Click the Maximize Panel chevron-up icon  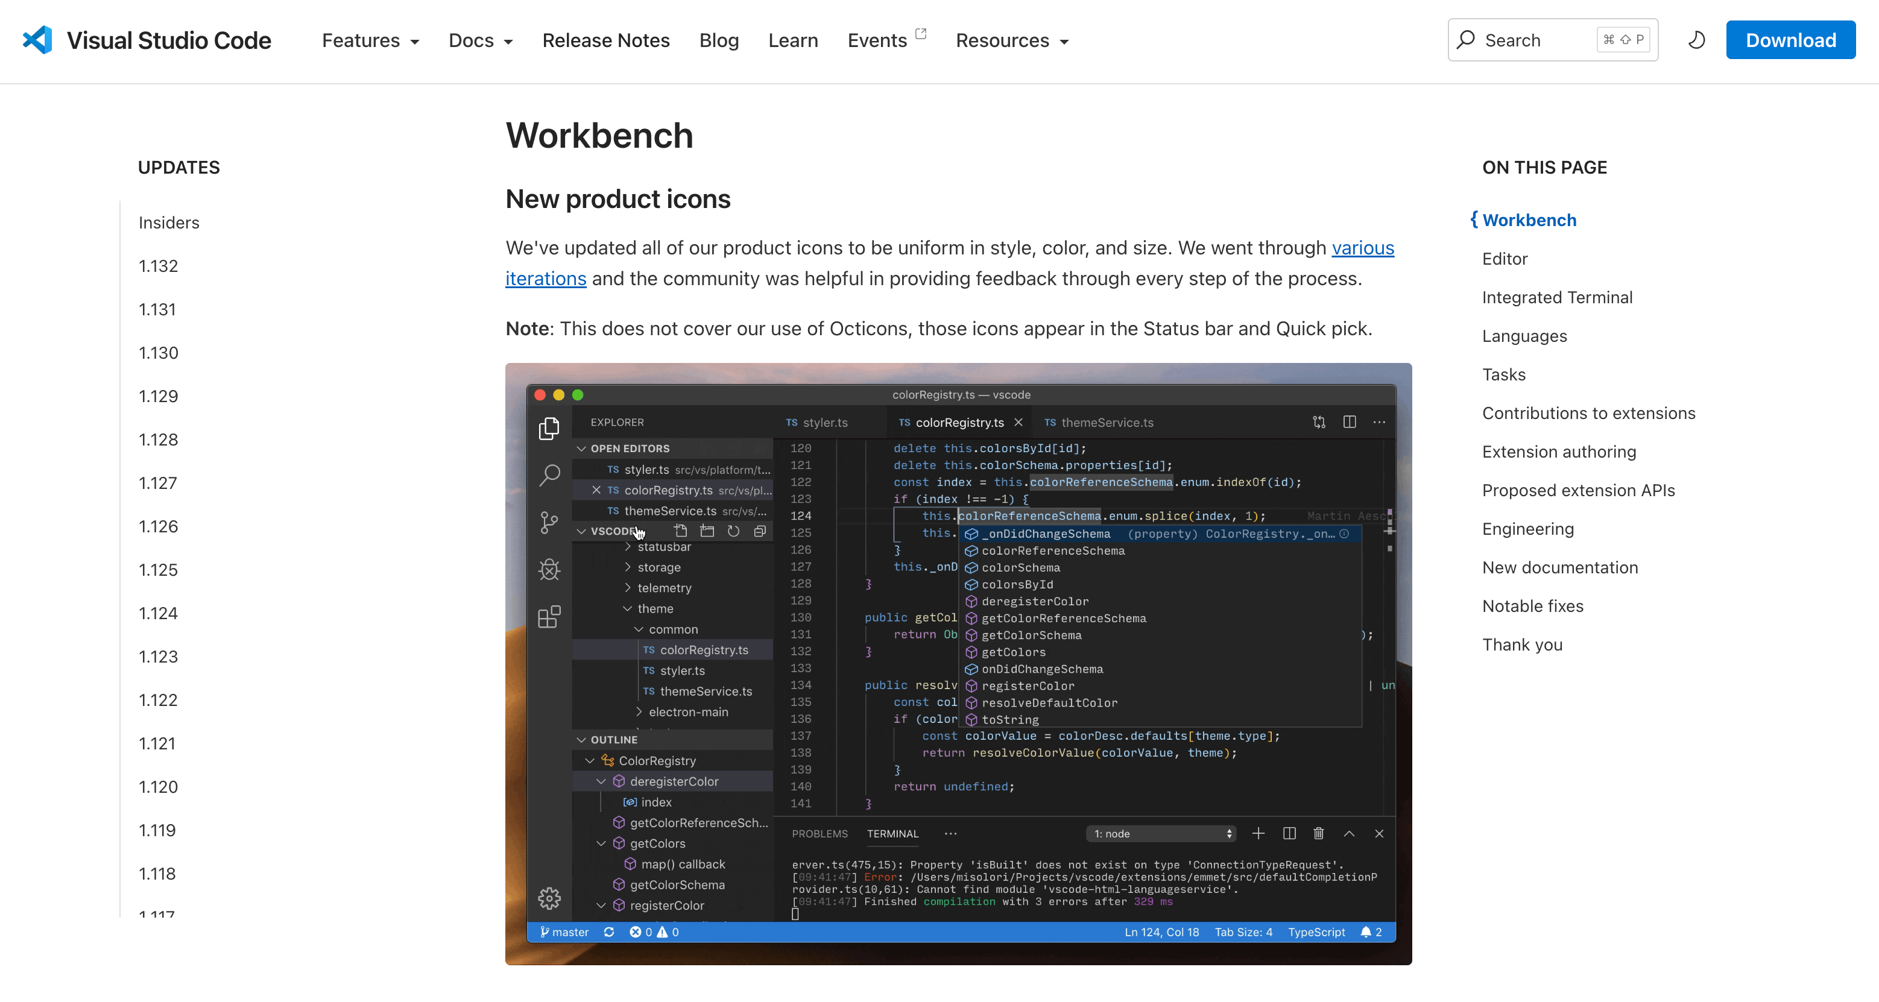tap(1349, 834)
